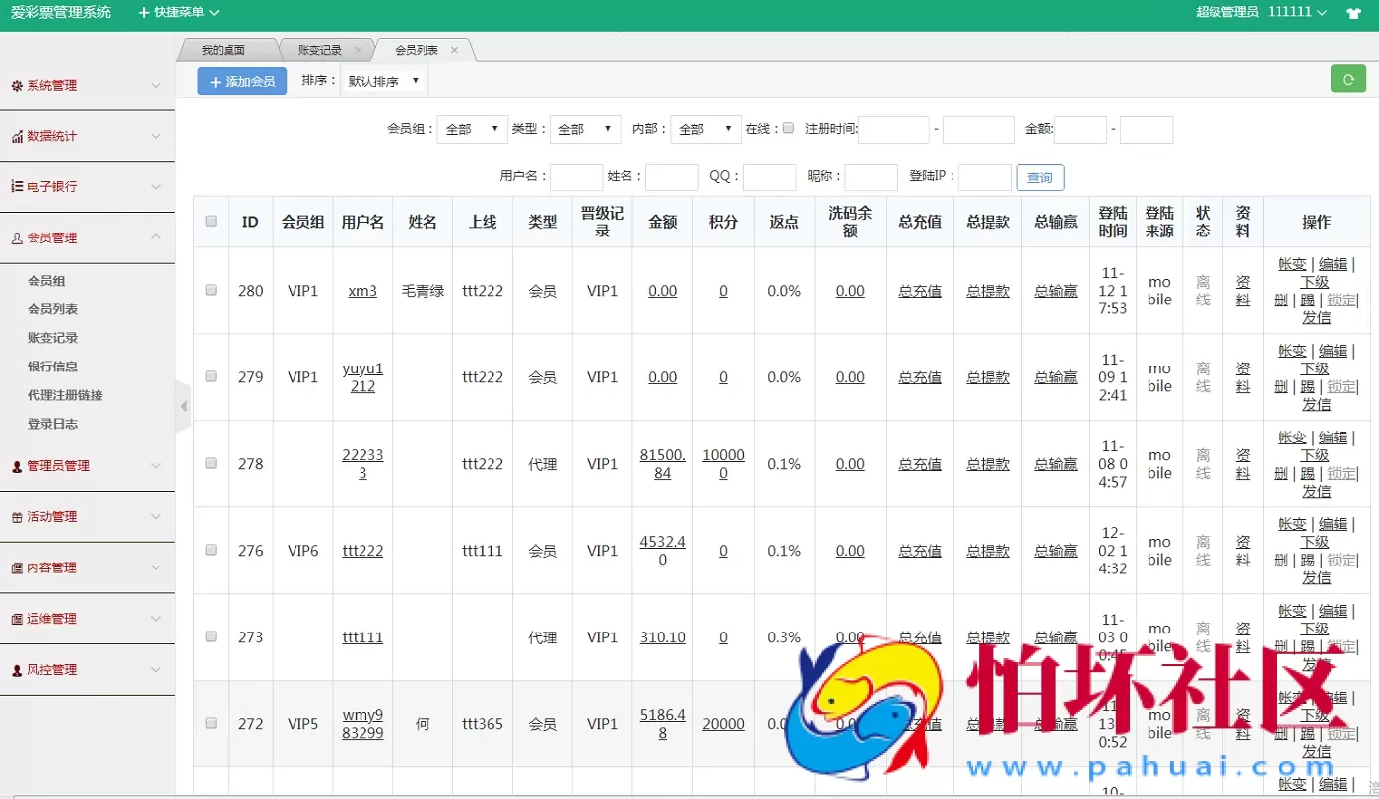Click inside the 登陆IP input field

click(984, 176)
